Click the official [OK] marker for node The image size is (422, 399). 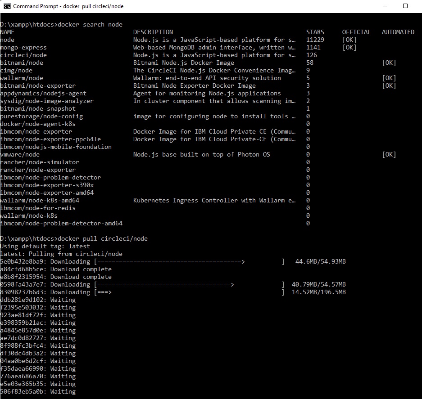coord(349,40)
